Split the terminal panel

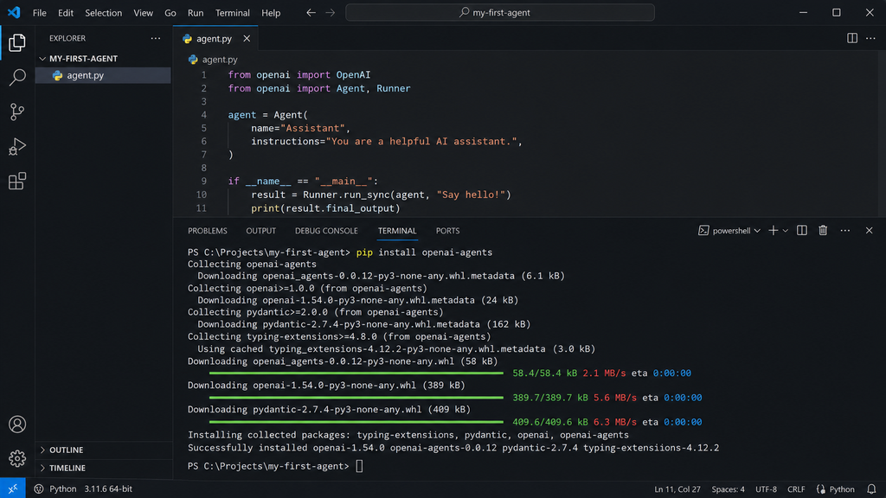click(x=802, y=230)
